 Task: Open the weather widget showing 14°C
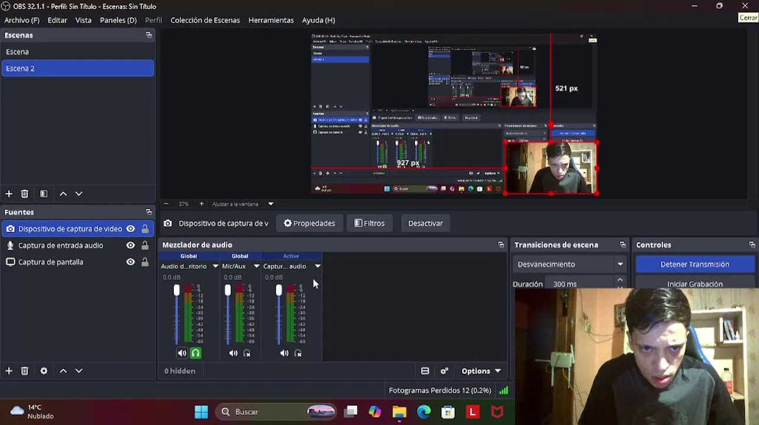[32, 411]
